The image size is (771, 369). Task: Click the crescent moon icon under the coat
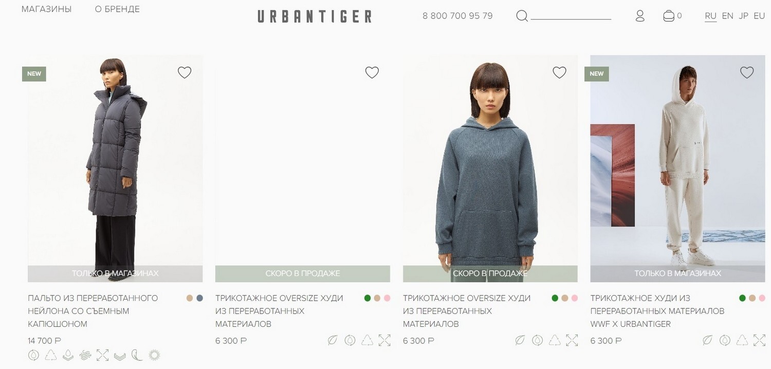point(137,355)
